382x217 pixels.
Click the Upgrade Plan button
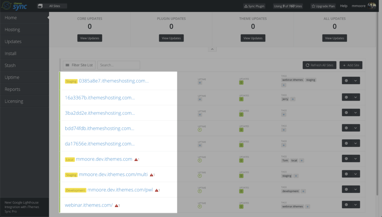click(323, 6)
